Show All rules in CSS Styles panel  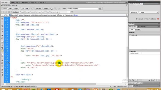coord(132,29)
